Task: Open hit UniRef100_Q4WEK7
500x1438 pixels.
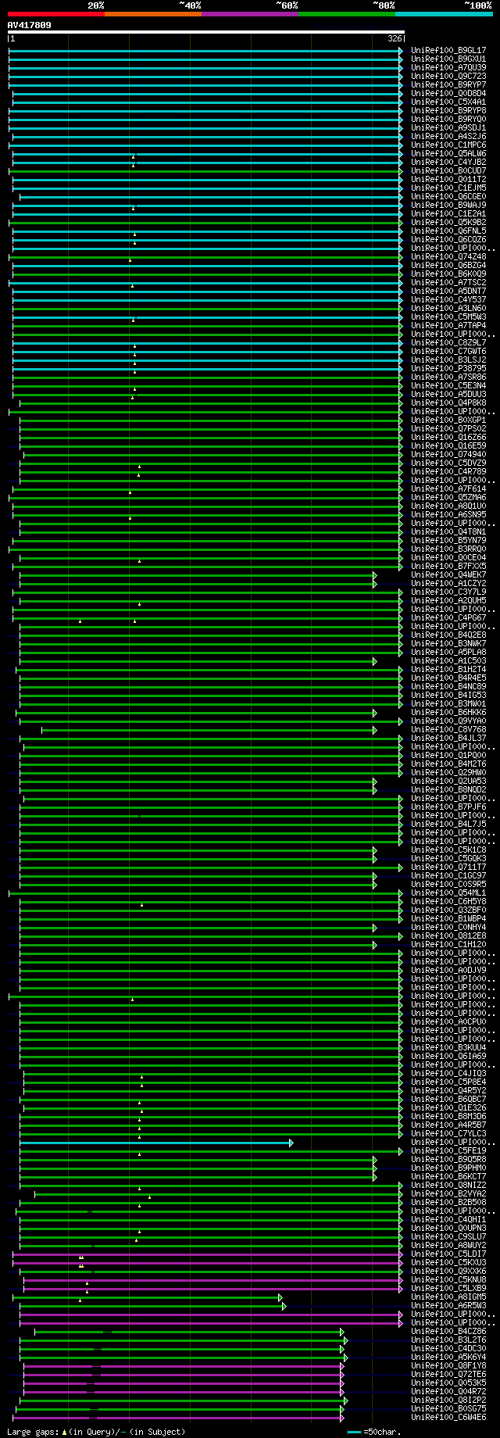Action: point(448,574)
